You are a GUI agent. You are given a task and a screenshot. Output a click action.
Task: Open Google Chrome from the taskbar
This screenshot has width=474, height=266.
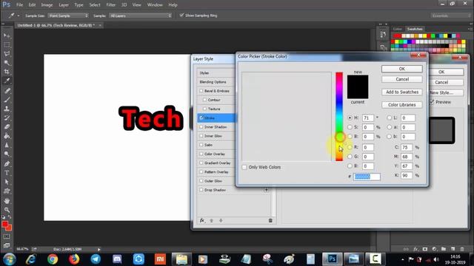[x=53, y=259]
